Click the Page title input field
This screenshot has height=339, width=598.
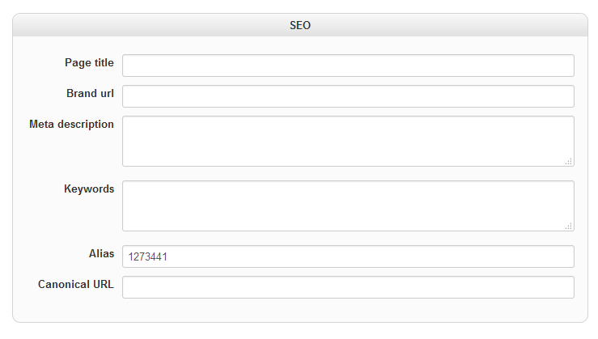pos(348,66)
